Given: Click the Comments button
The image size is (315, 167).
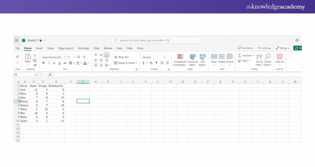Looking at the screenshot, I should click(x=245, y=48).
